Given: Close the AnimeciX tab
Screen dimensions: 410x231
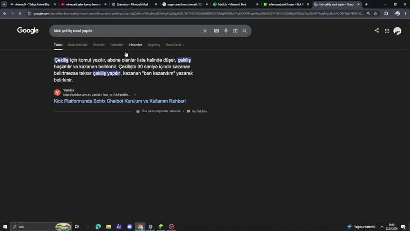Looking at the screenshot, I should point(55,4).
